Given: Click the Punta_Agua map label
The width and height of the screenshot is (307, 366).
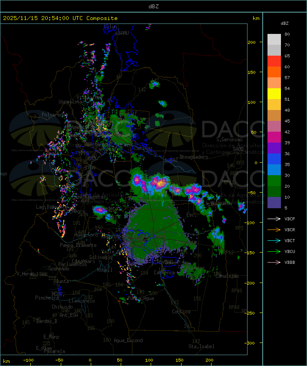Looking at the screenshot, I should click(141, 298).
